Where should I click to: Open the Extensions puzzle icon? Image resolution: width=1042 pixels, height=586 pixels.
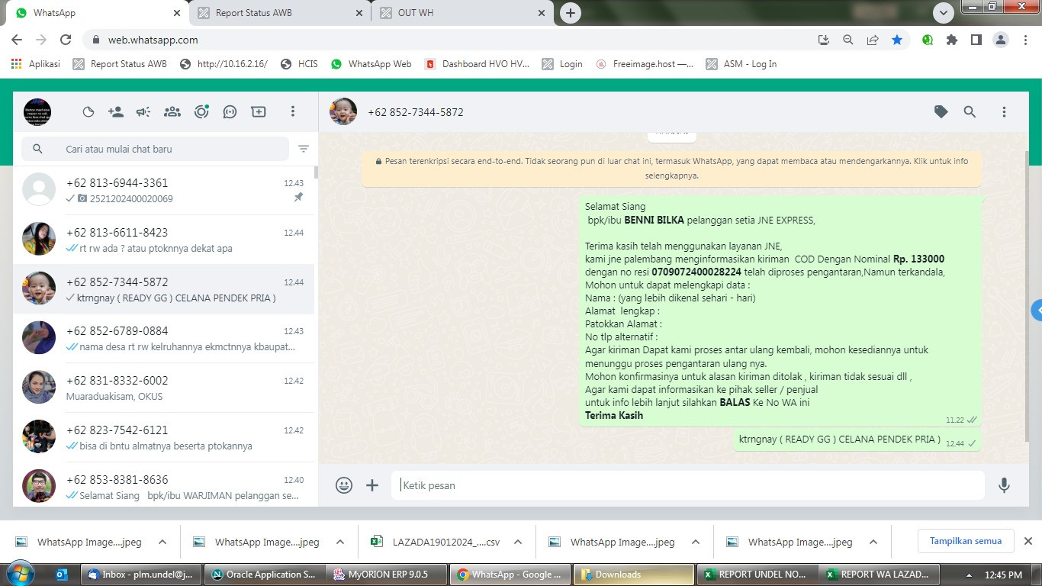tap(952, 40)
